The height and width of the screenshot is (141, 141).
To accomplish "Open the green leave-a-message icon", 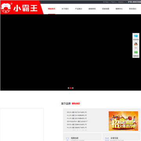I will 136,52.
